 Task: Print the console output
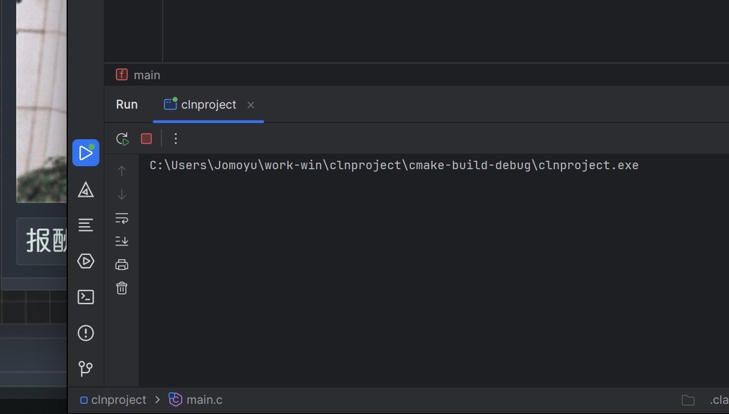[x=122, y=265]
